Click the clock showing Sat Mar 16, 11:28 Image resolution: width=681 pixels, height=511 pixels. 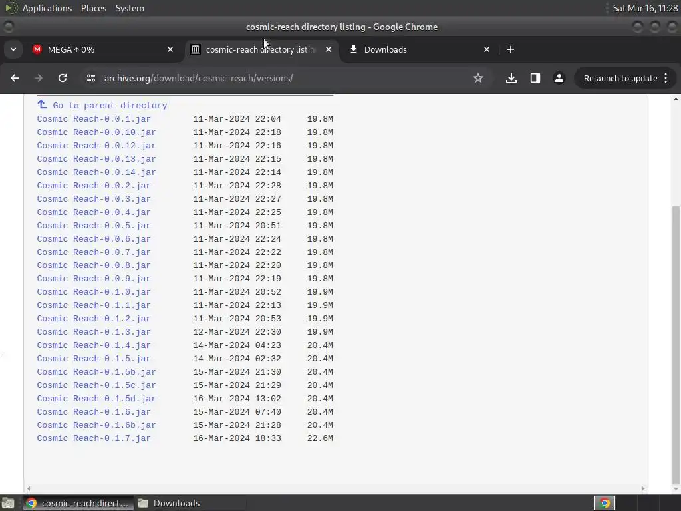(x=645, y=8)
